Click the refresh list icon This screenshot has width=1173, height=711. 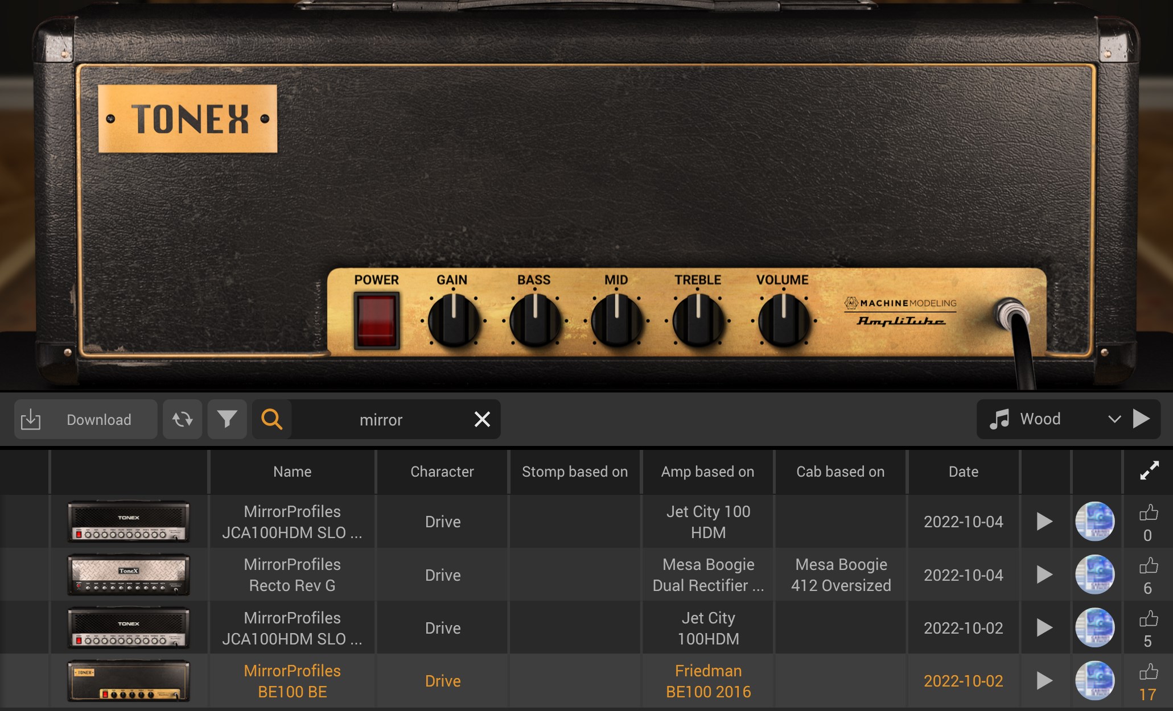[182, 419]
